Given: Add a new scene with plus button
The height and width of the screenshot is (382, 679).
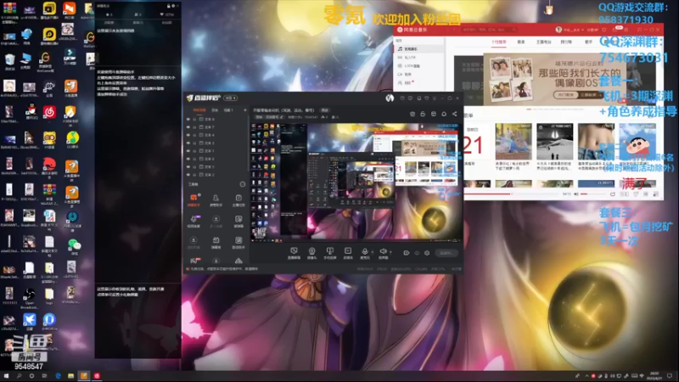Looking at the screenshot, I should tap(244, 110).
